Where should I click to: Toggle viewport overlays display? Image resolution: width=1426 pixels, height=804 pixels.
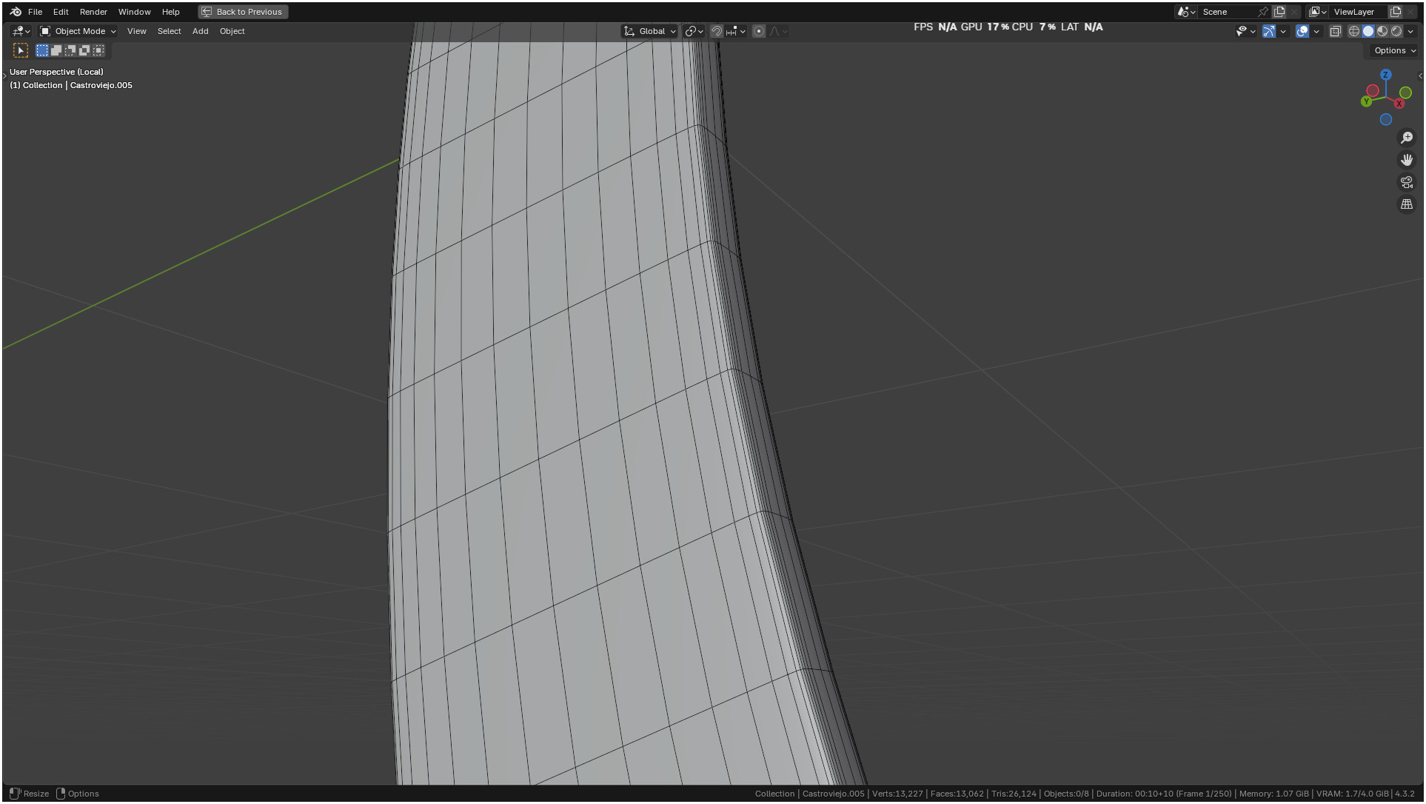tap(1302, 31)
